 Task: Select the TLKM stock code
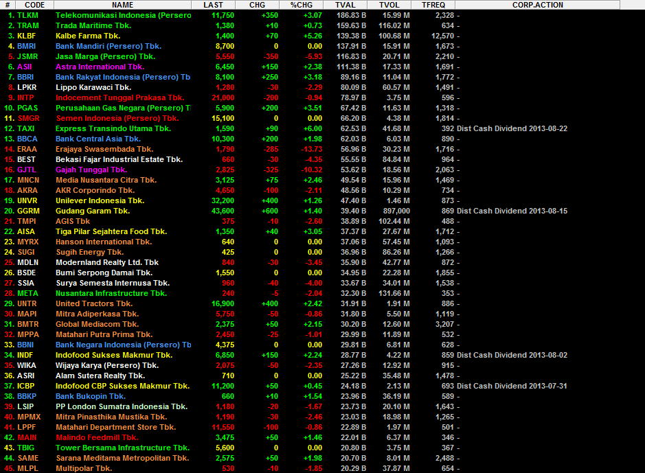click(27, 15)
